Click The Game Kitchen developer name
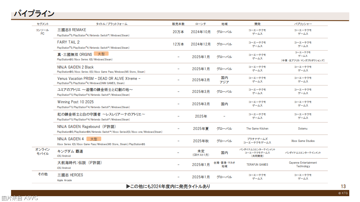 (x=257, y=129)
